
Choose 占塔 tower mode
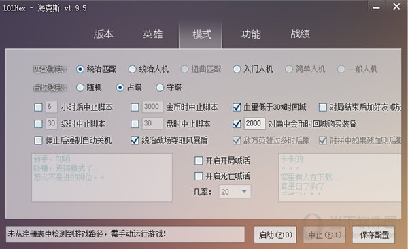[x=120, y=88]
